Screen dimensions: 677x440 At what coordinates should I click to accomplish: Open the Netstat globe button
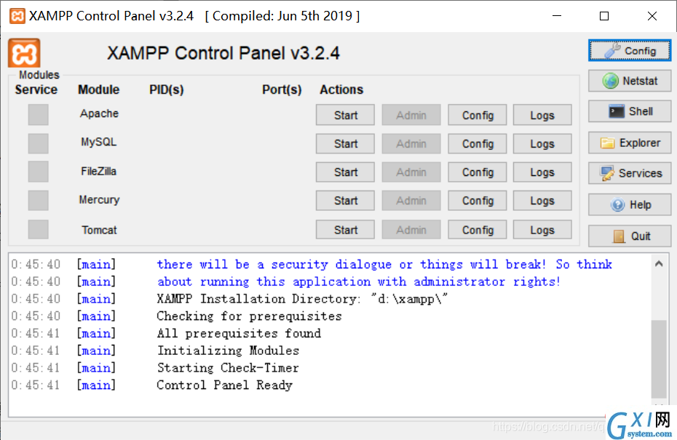(630, 81)
